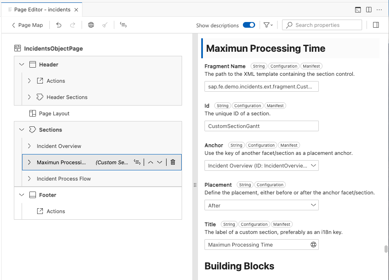Image resolution: width=389 pixels, height=280 pixels.
Task: Expand the Header Sections node
Action: [x=29, y=97]
